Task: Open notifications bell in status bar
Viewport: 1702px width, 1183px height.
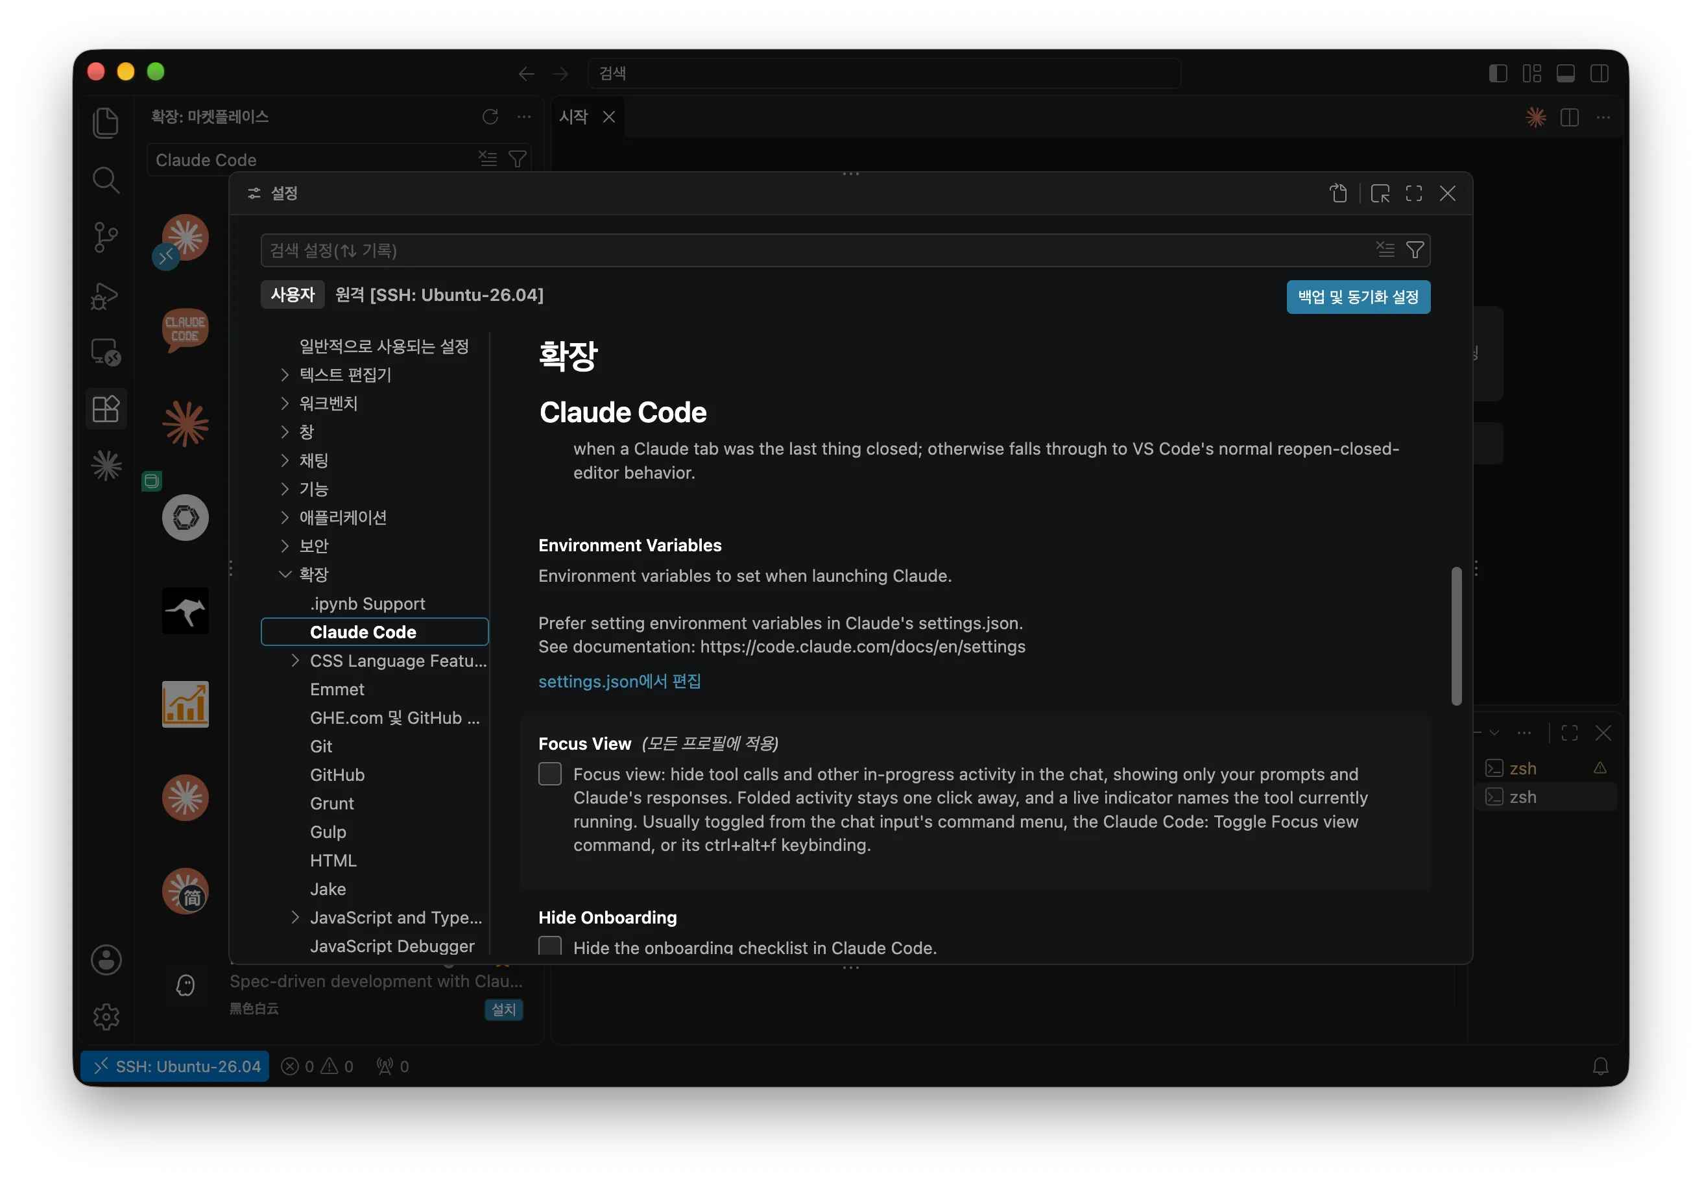Action: click(1600, 1066)
